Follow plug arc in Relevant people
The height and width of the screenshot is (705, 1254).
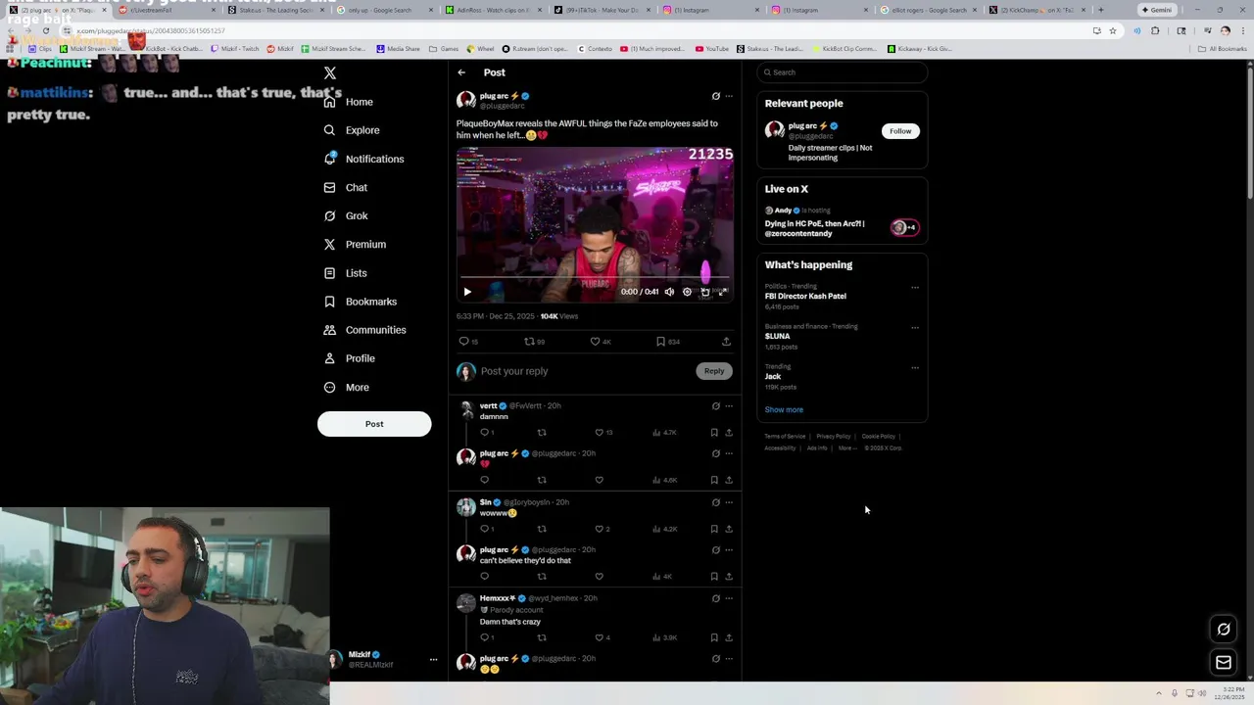click(900, 131)
